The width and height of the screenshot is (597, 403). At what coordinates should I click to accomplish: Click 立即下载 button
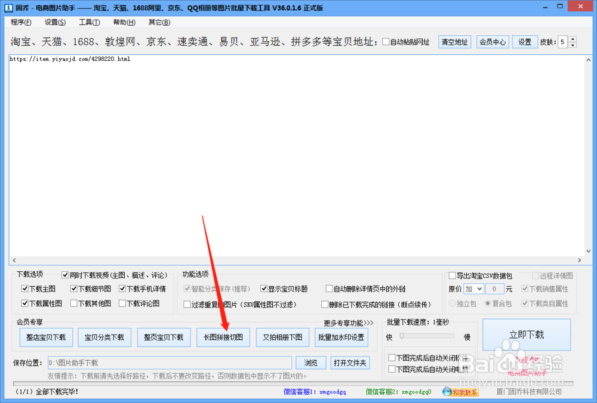[527, 334]
